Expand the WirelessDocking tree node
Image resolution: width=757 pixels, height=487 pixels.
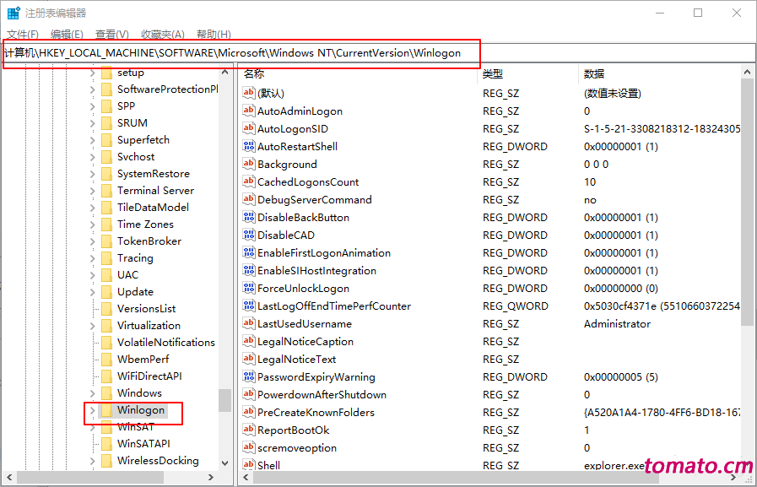[x=92, y=461]
